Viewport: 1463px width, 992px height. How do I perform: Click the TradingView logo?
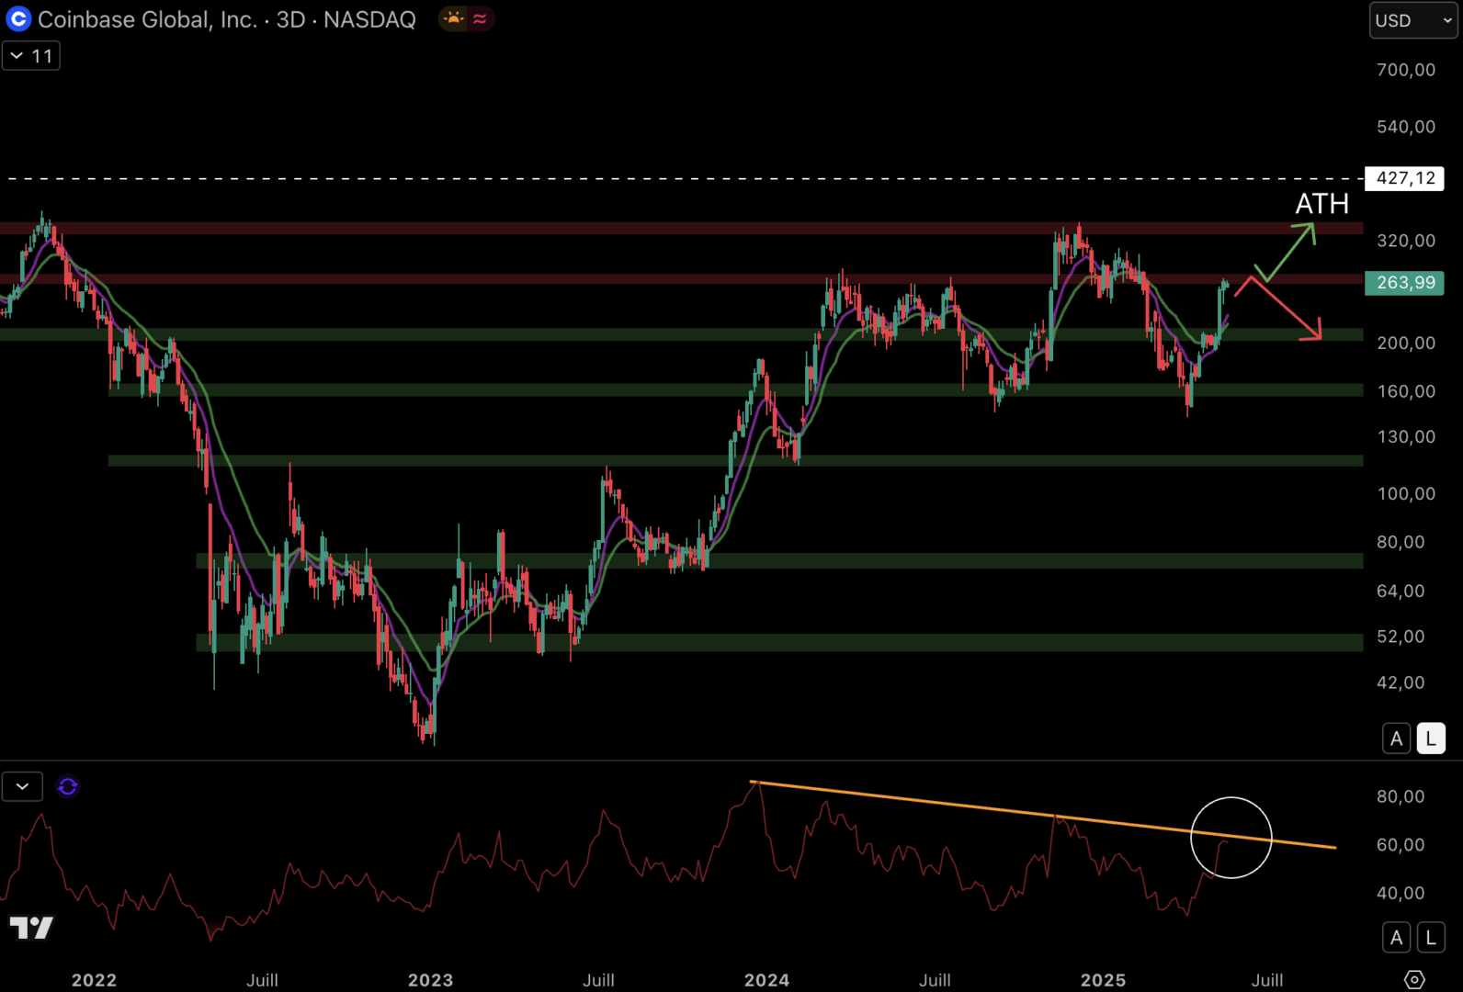pos(31,928)
